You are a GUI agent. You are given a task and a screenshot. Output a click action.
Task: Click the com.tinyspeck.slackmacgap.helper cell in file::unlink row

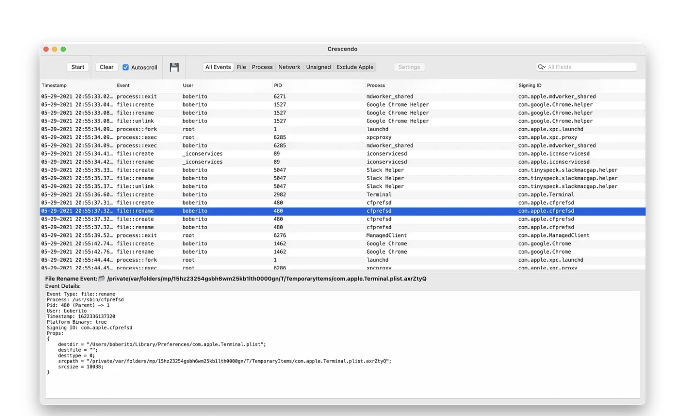point(568,186)
